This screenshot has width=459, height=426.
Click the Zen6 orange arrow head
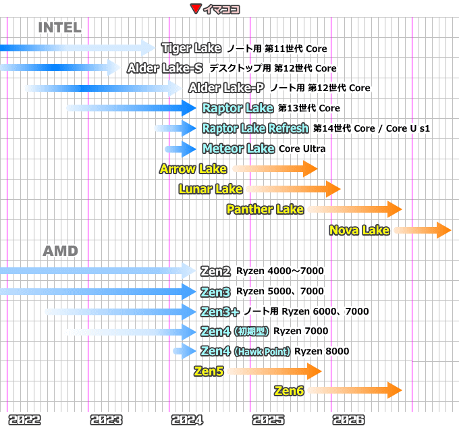point(395,390)
